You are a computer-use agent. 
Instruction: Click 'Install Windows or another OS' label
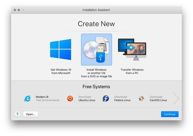(96, 73)
